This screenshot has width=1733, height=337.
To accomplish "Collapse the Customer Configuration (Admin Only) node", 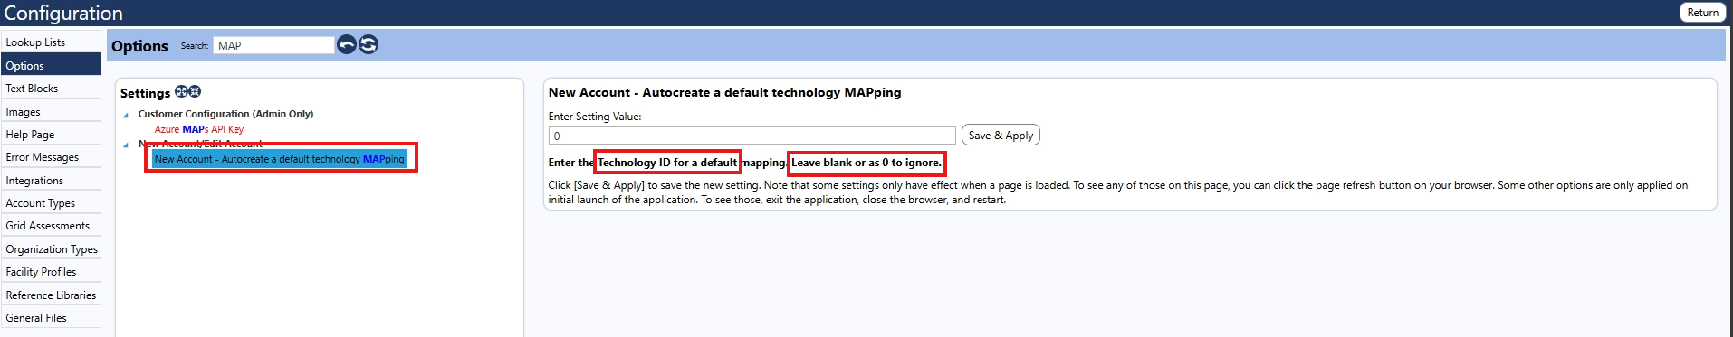I will 126,115.
